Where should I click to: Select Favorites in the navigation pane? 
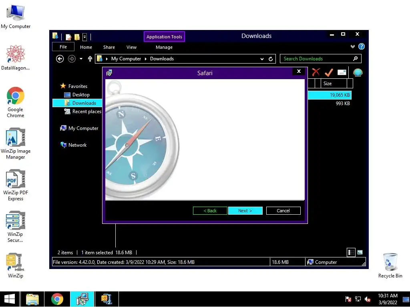78,86
